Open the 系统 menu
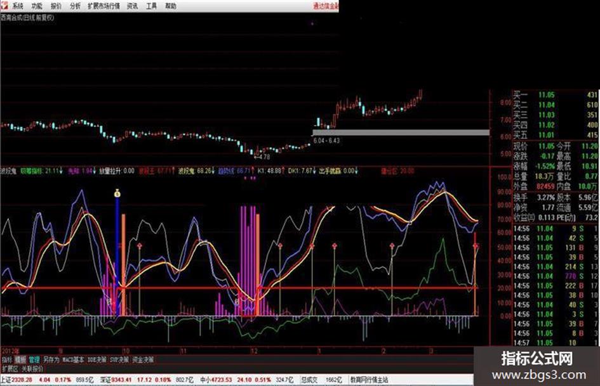This screenshot has height=386, width=600. (18, 6)
